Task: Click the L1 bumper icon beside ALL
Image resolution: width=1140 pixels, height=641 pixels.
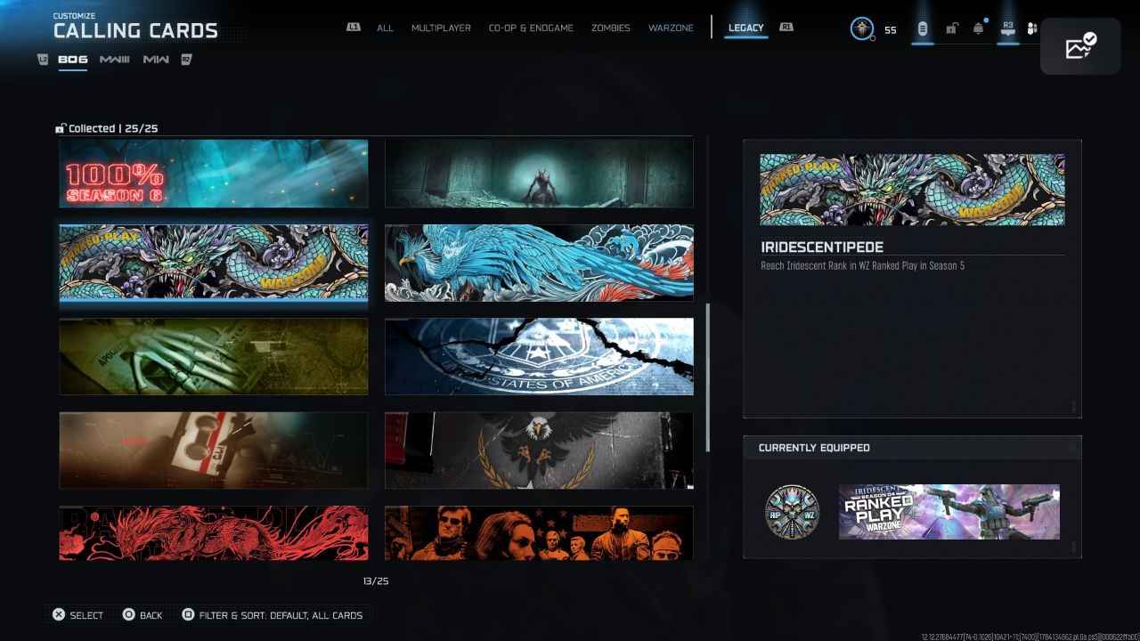Action: (354, 28)
